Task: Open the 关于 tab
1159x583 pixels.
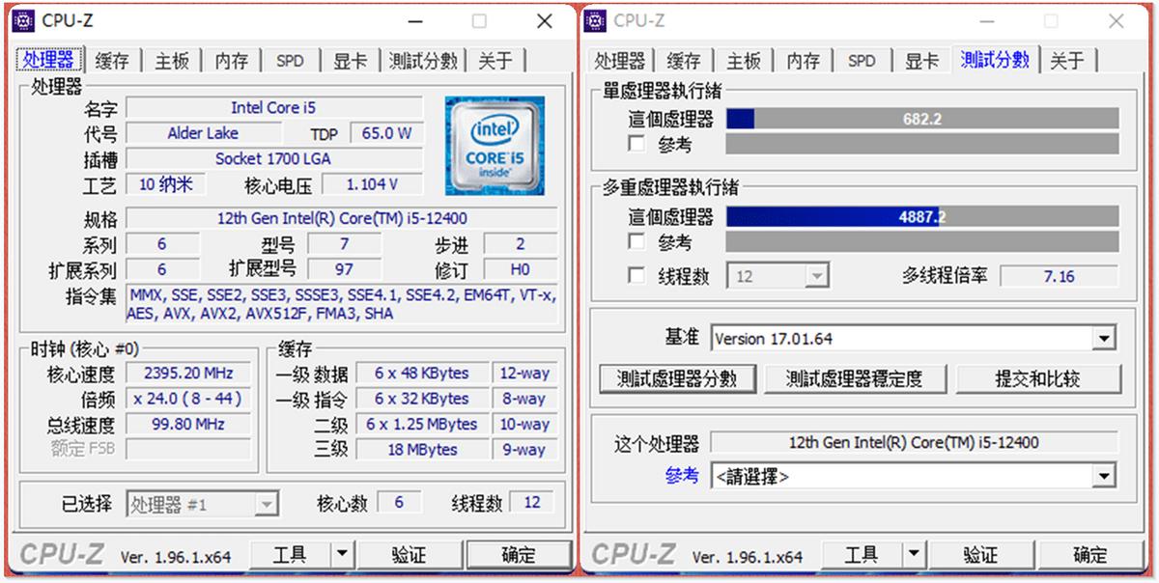Action: 495,60
